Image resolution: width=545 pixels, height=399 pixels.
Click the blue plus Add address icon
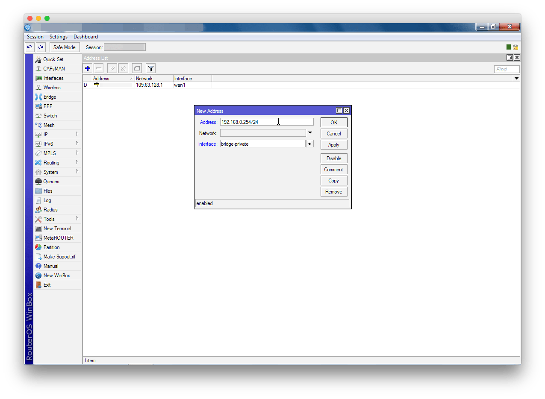click(88, 68)
